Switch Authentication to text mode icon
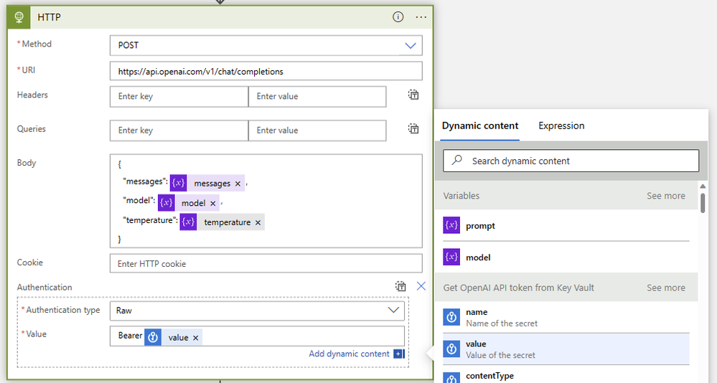 click(400, 286)
